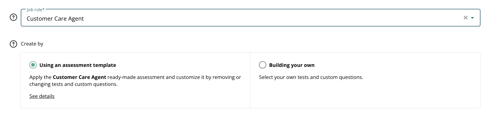Click the help icon beside Job role
Screen dimensions: 491x122
coord(13,17)
